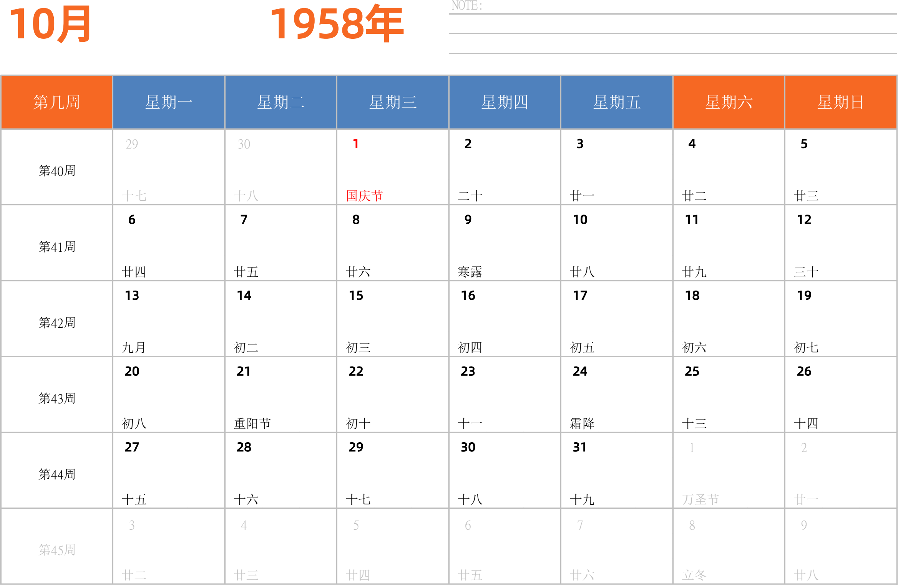Click the red date 1

356,144
